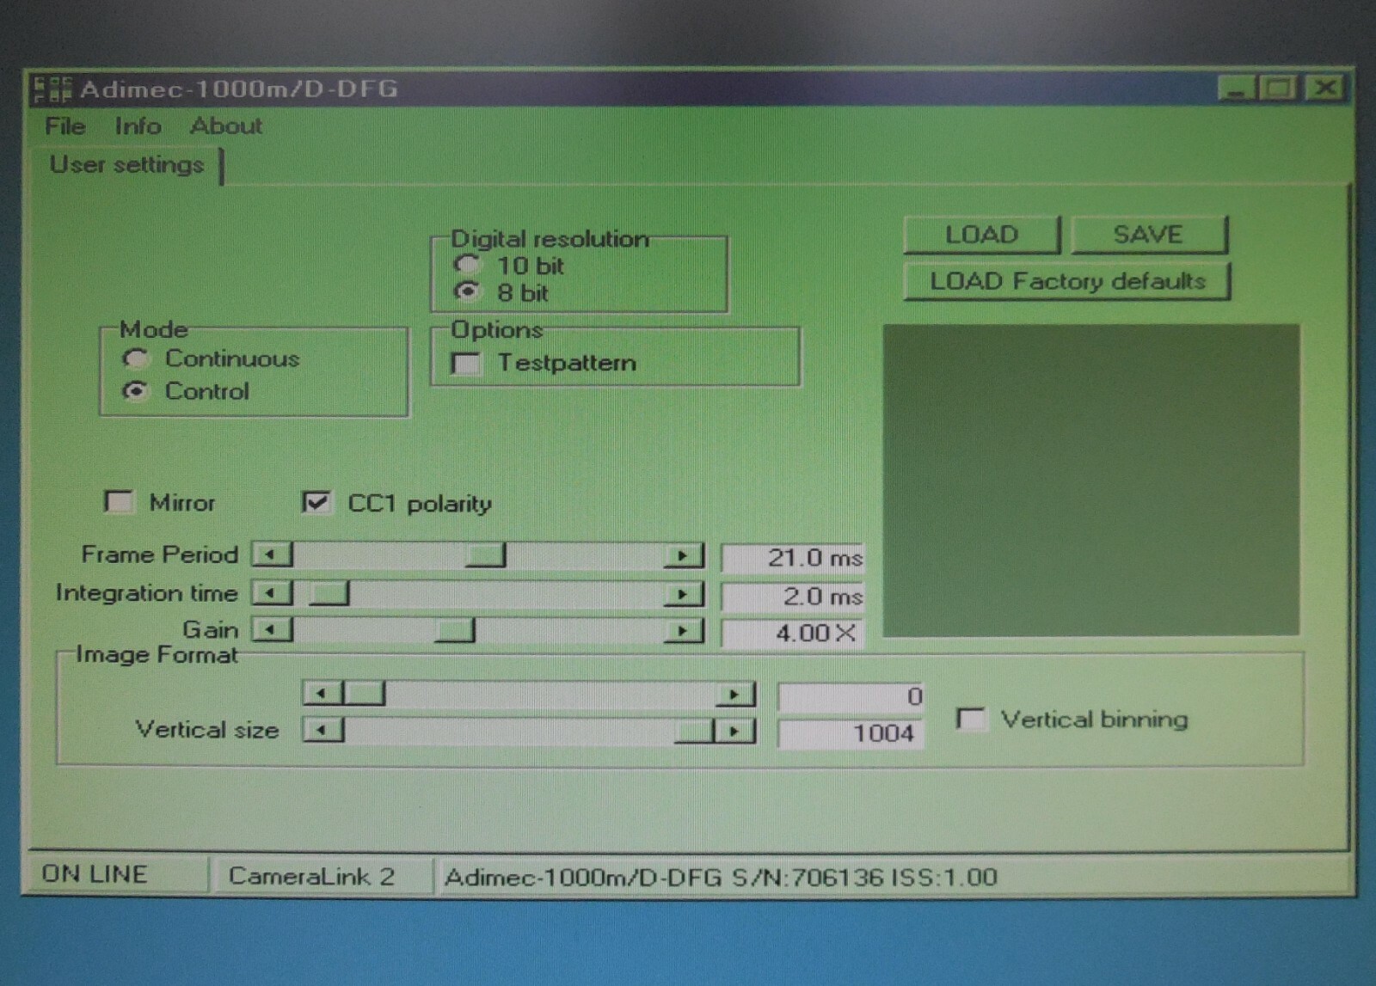Click the Image Format offset value 0 field

[851, 696]
